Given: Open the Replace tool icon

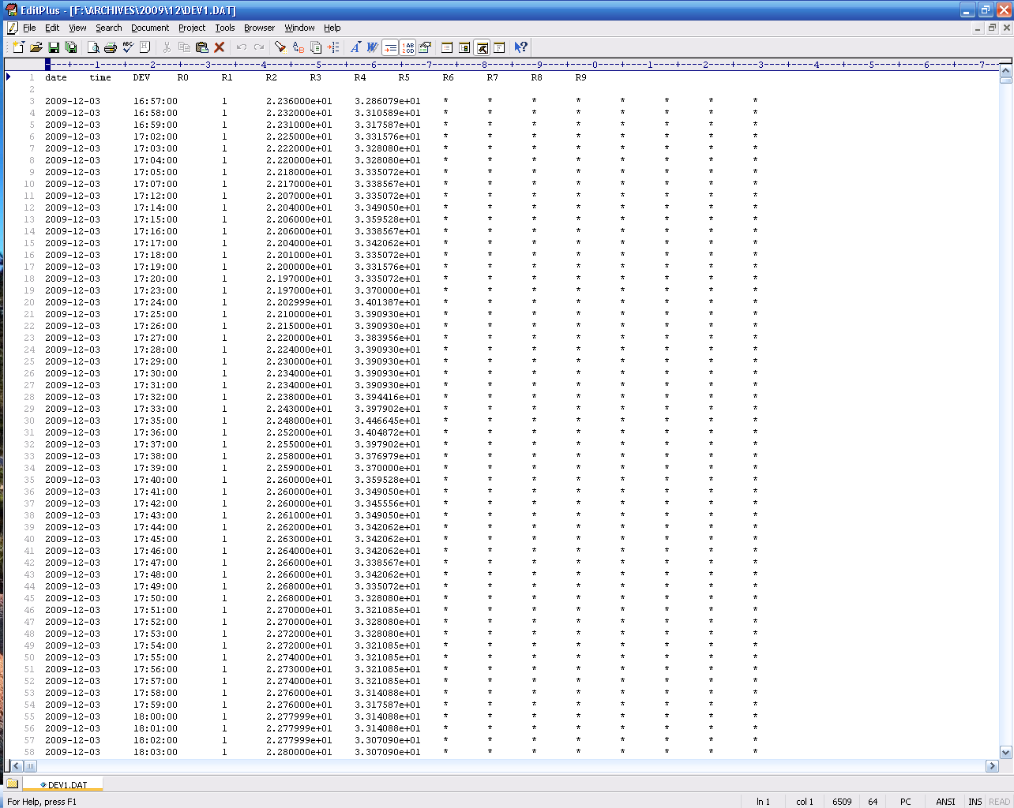Looking at the screenshot, I should (x=298, y=47).
